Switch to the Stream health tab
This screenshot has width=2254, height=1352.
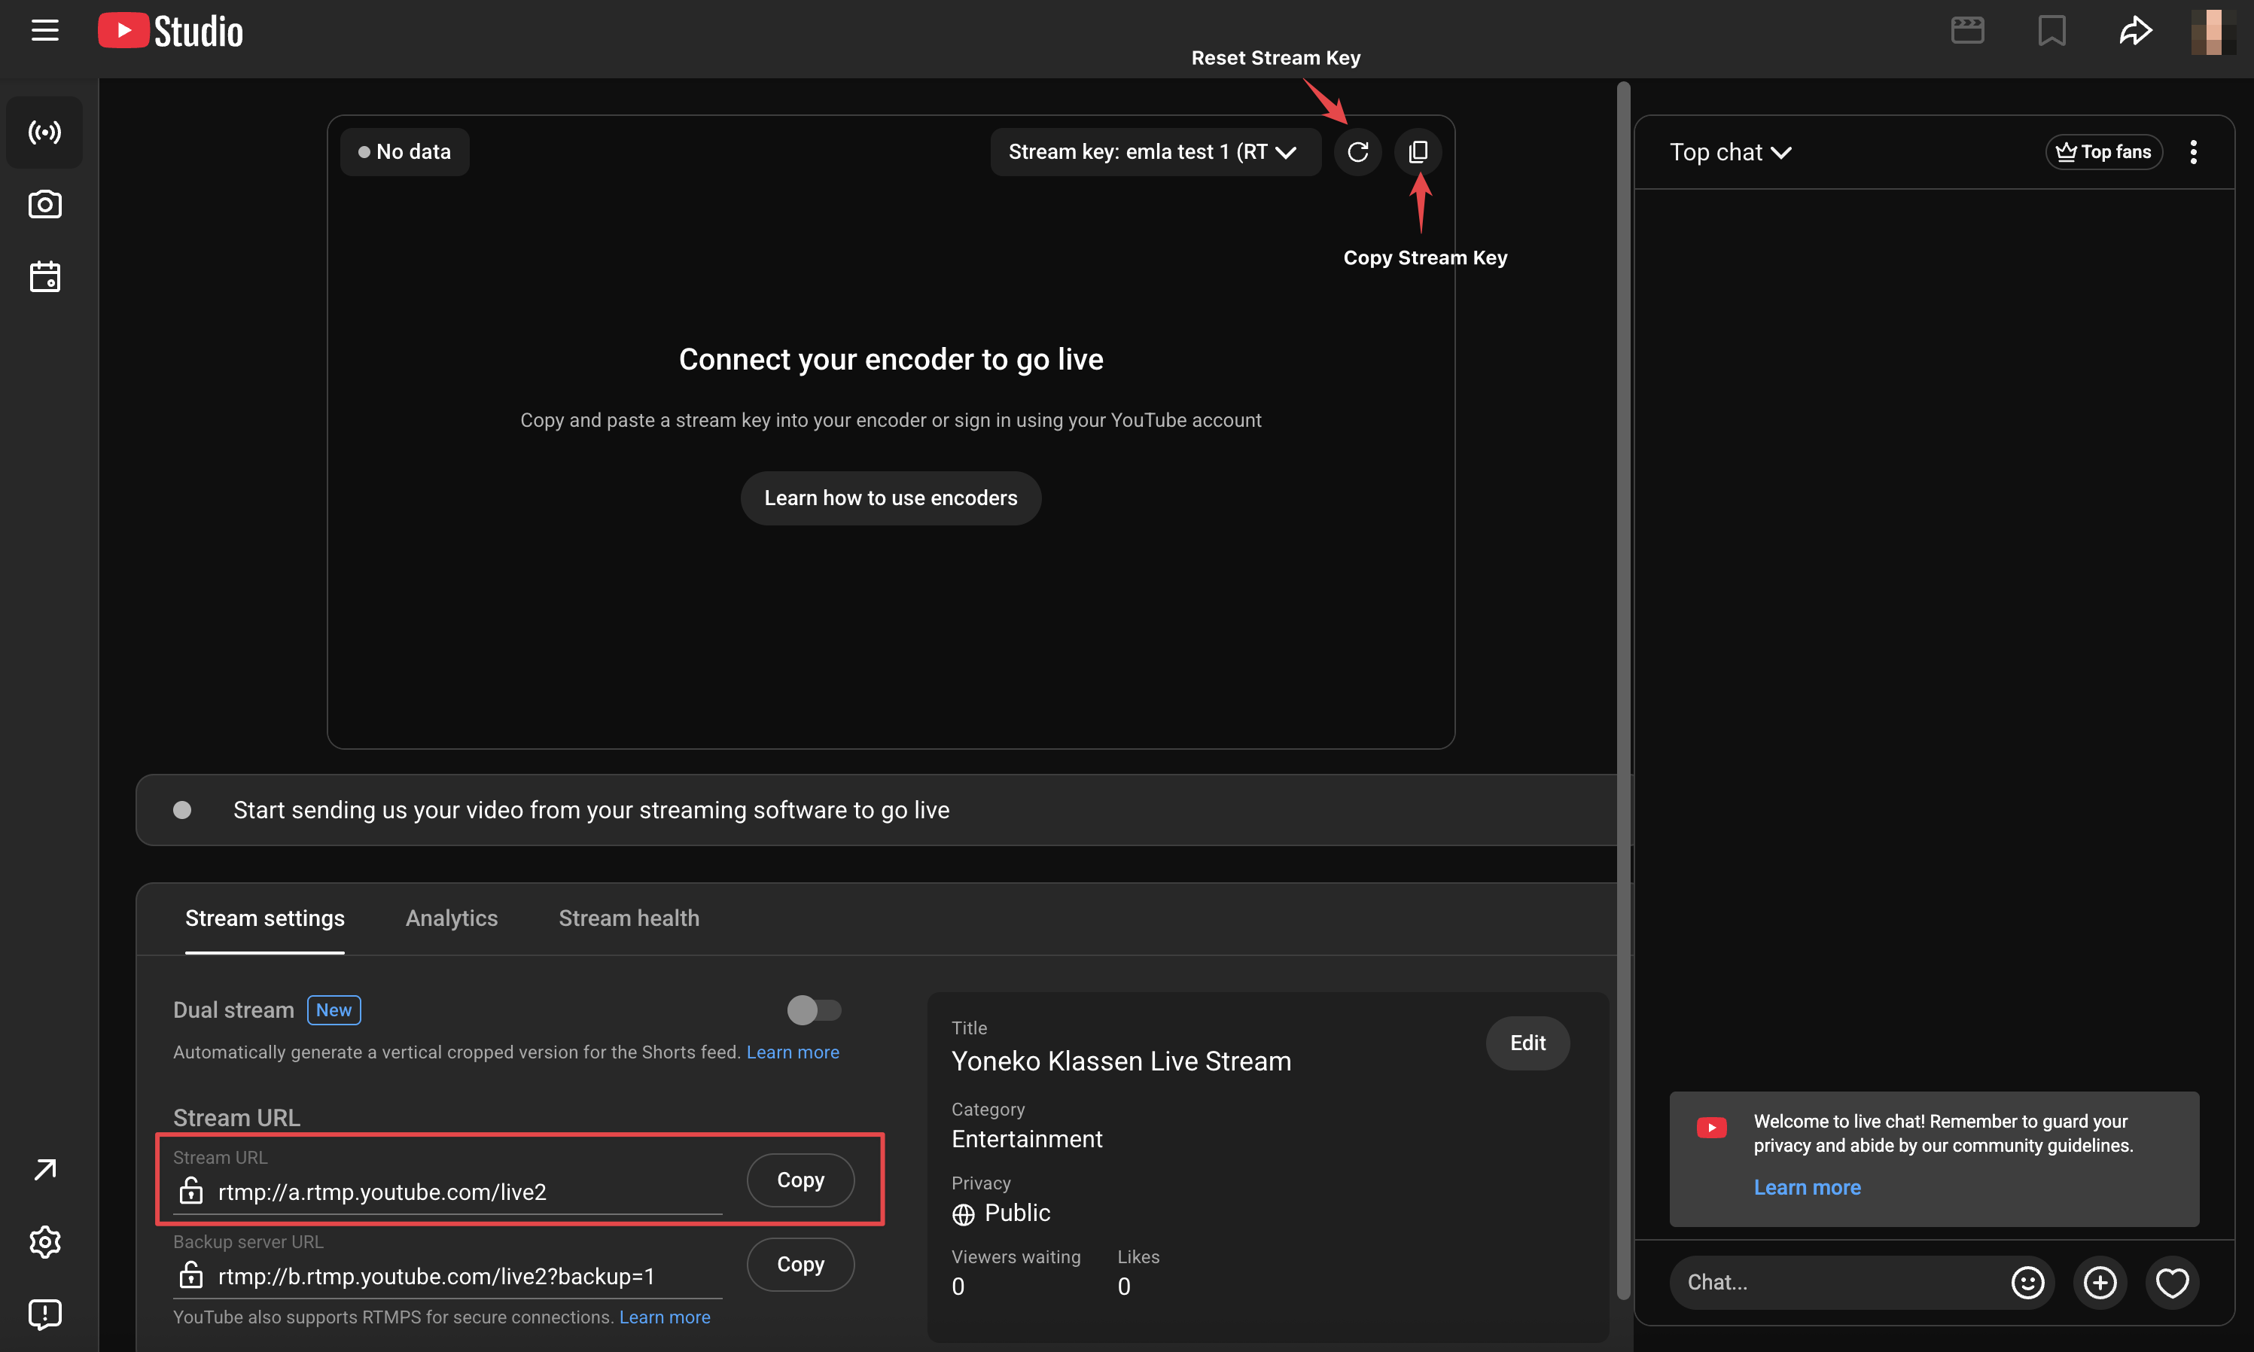629,918
